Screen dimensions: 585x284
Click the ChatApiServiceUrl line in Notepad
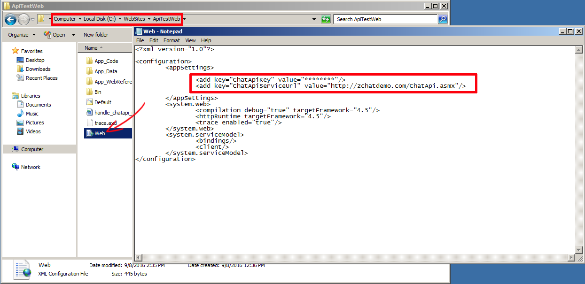331,85
